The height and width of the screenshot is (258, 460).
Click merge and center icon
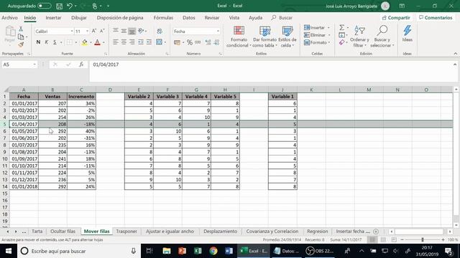tap(160, 42)
